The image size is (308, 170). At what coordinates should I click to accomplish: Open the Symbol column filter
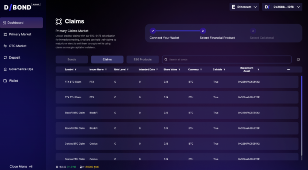pyautogui.click(x=76, y=69)
